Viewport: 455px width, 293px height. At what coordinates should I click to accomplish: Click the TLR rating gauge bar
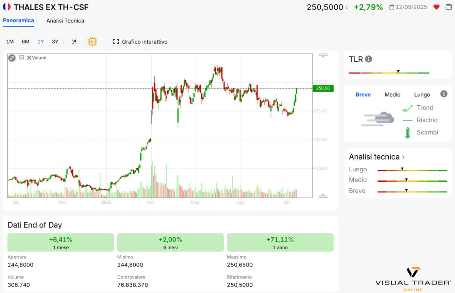pos(389,72)
